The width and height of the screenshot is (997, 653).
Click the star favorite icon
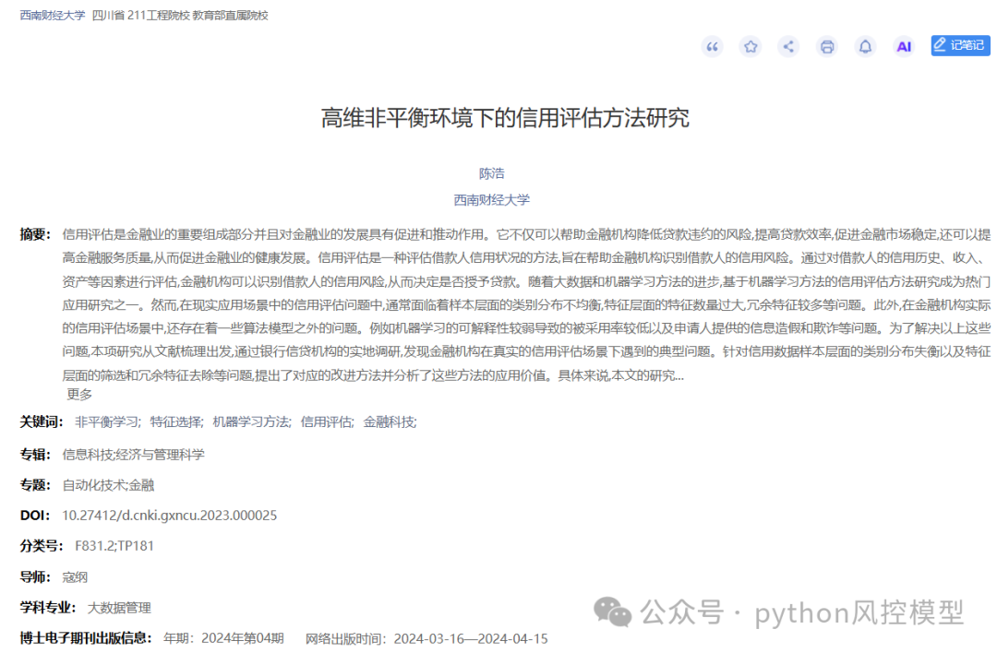coord(751,46)
